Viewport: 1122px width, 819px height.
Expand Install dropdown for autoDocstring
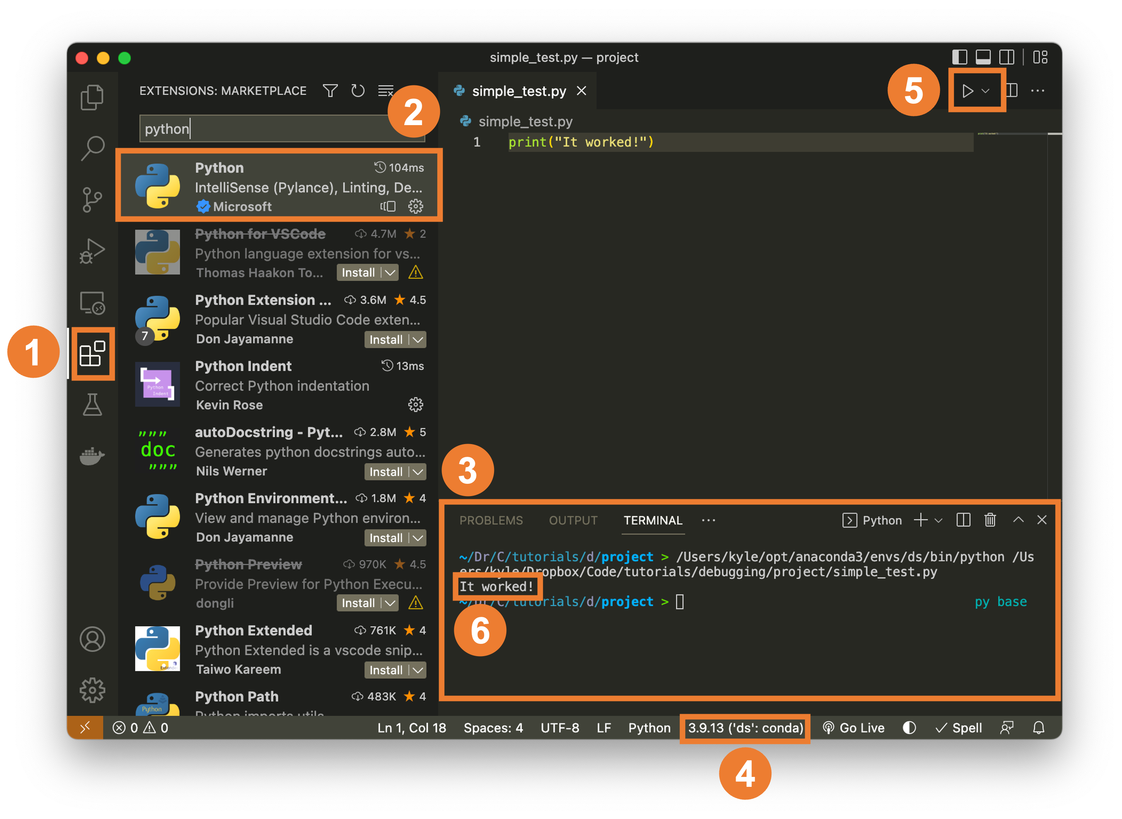coord(418,472)
